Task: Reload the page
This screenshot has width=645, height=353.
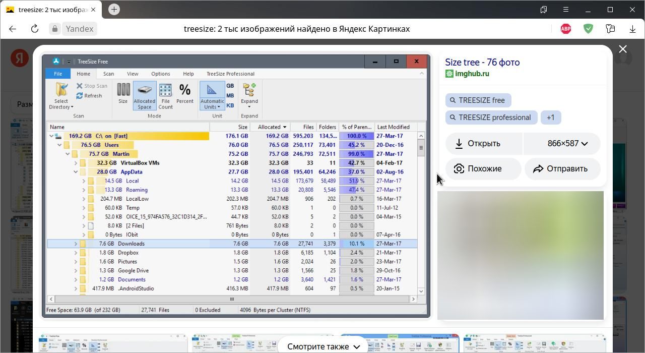Action: click(35, 29)
